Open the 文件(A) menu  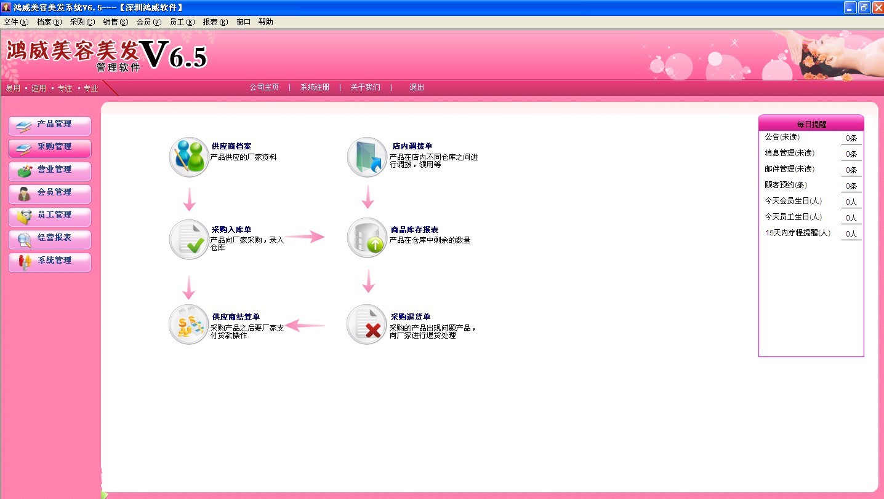pyautogui.click(x=16, y=22)
